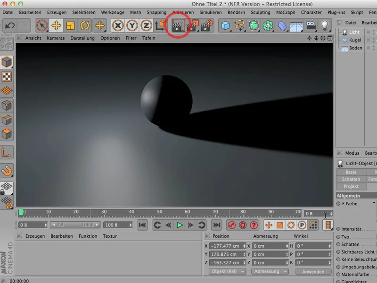Open the timeline film strip icon
The image size is (377, 283).
point(328,225)
